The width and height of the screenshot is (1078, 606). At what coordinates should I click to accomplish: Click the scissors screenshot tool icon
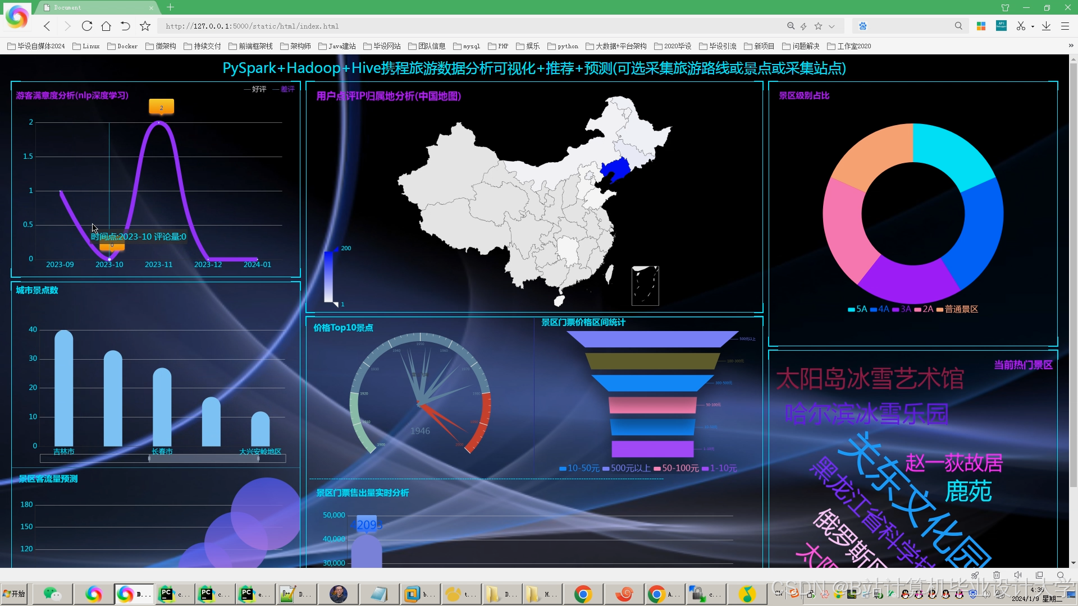(1020, 26)
